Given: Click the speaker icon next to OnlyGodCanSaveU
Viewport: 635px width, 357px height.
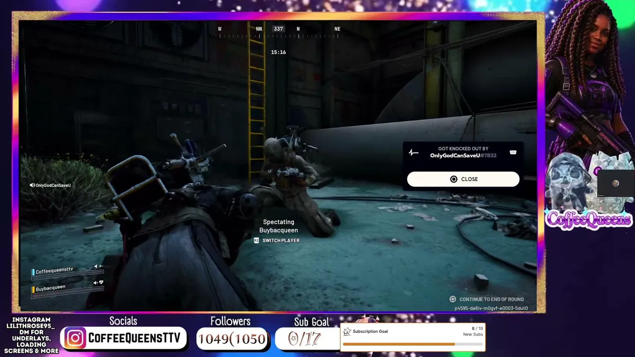Looking at the screenshot, I should [x=32, y=185].
